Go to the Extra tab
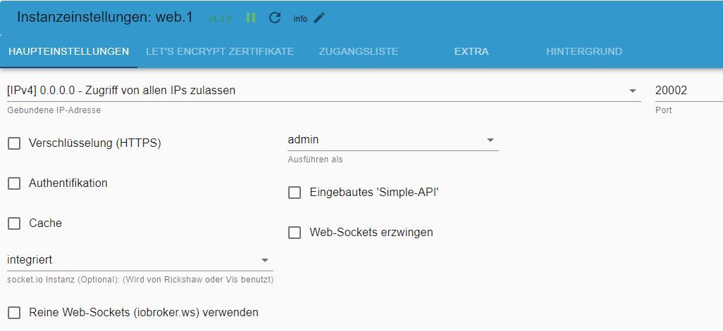Viewport: 723px width, 331px height. [x=471, y=51]
